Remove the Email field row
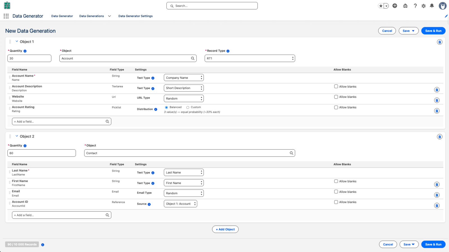Viewport: 449px width, 252px height. pyautogui.click(x=437, y=195)
